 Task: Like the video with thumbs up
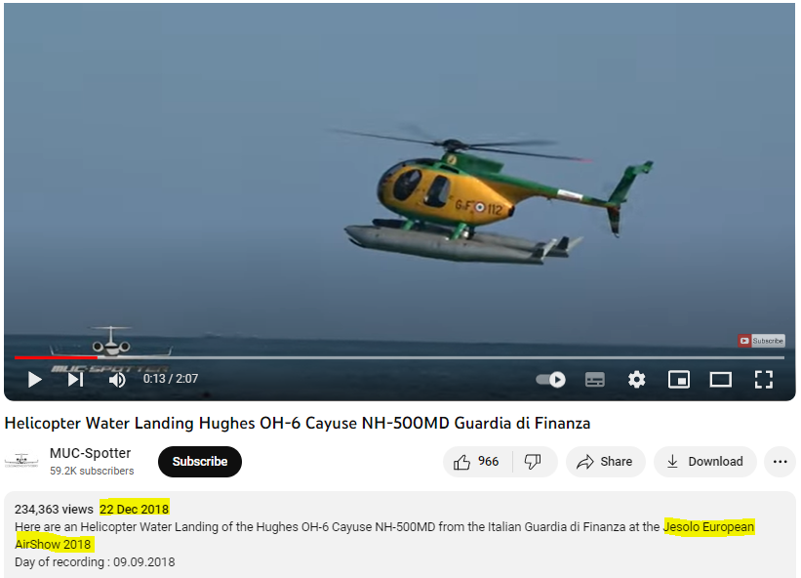coord(477,462)
